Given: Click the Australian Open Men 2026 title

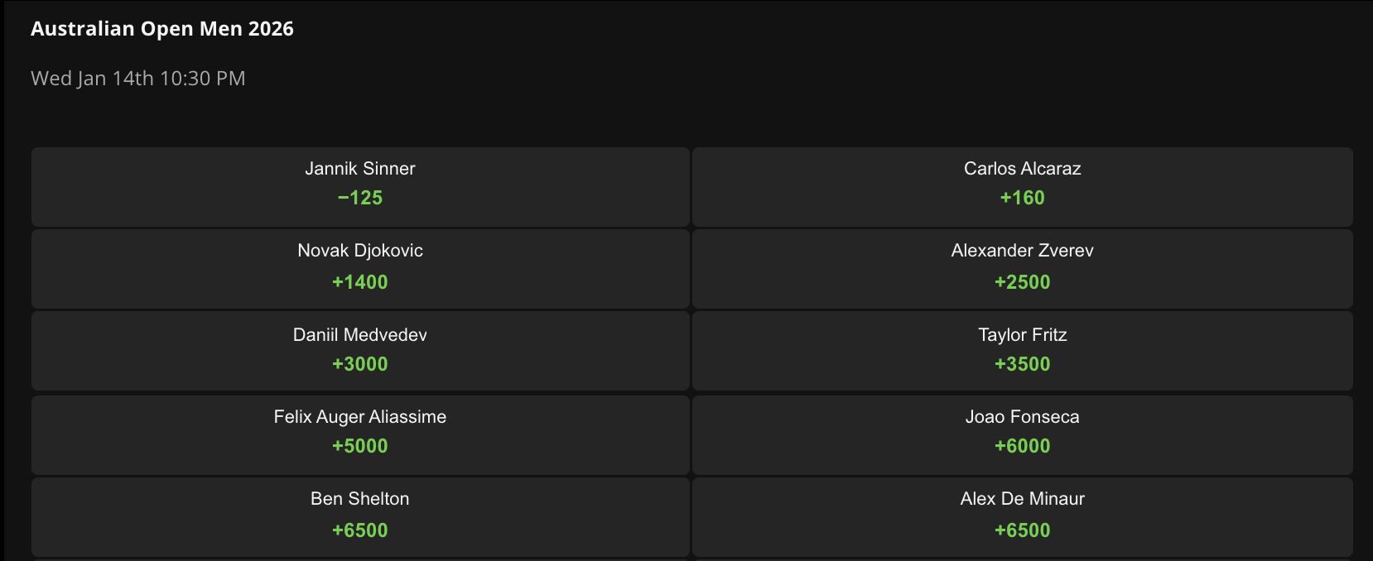Looking at the screenshot, I should [162, 29].
